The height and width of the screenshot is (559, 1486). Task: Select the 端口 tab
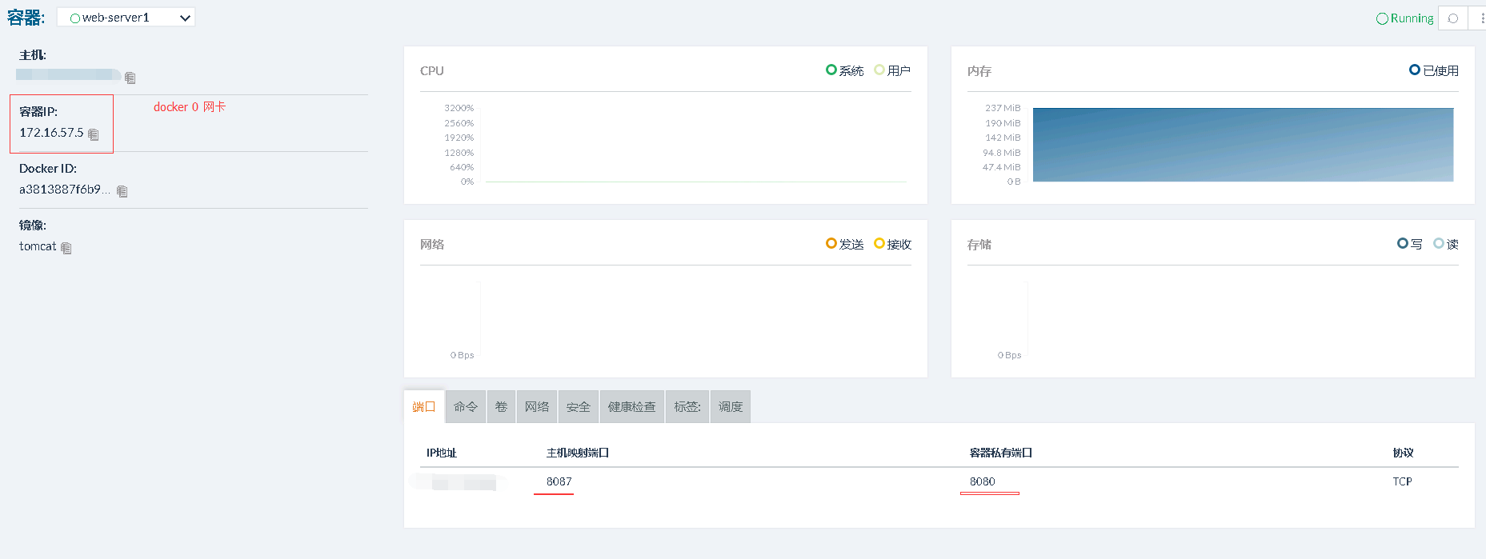(424, 406)
